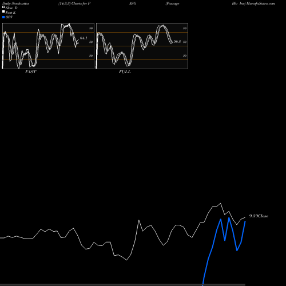The height and width of the screenshot is (286, 286).
Task: Click the white close price line peak
Action: click(x=221, y=204)
